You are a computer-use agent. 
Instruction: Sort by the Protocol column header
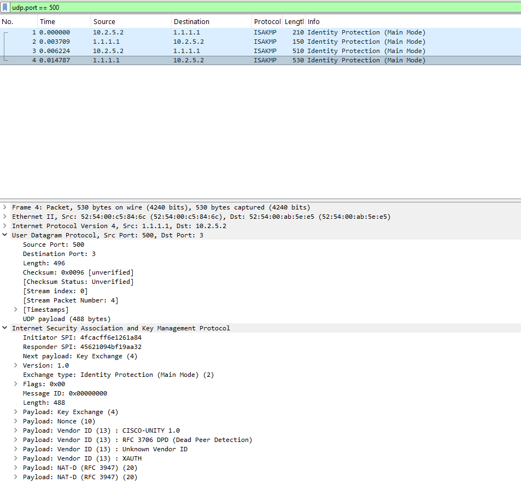(x=267, y=22)
